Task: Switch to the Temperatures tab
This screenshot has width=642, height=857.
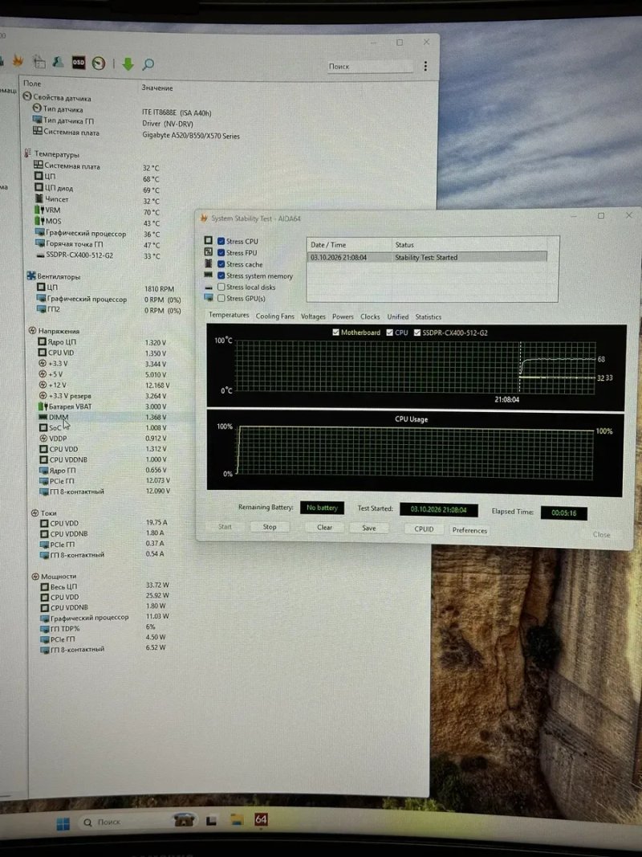Action: point(229,315)
